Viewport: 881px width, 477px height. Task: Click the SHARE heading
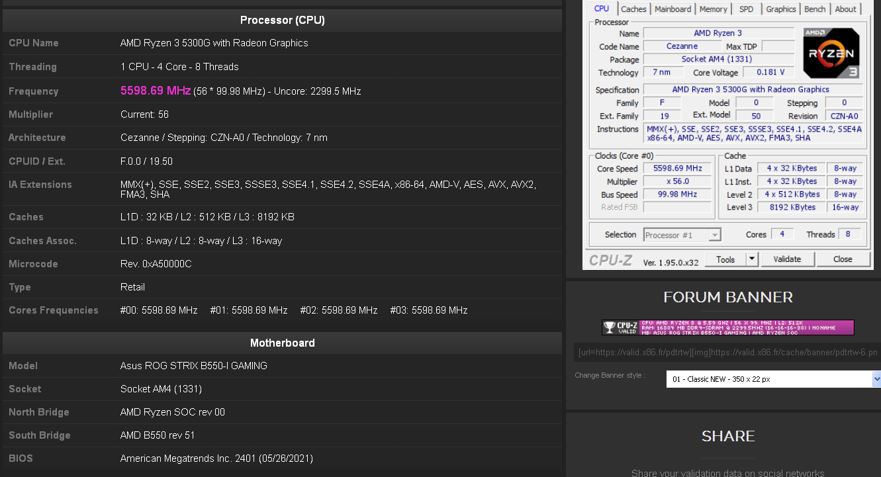coord(728,436)
